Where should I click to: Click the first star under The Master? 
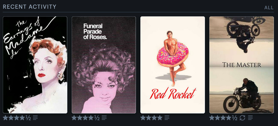[x=212, y=118]
